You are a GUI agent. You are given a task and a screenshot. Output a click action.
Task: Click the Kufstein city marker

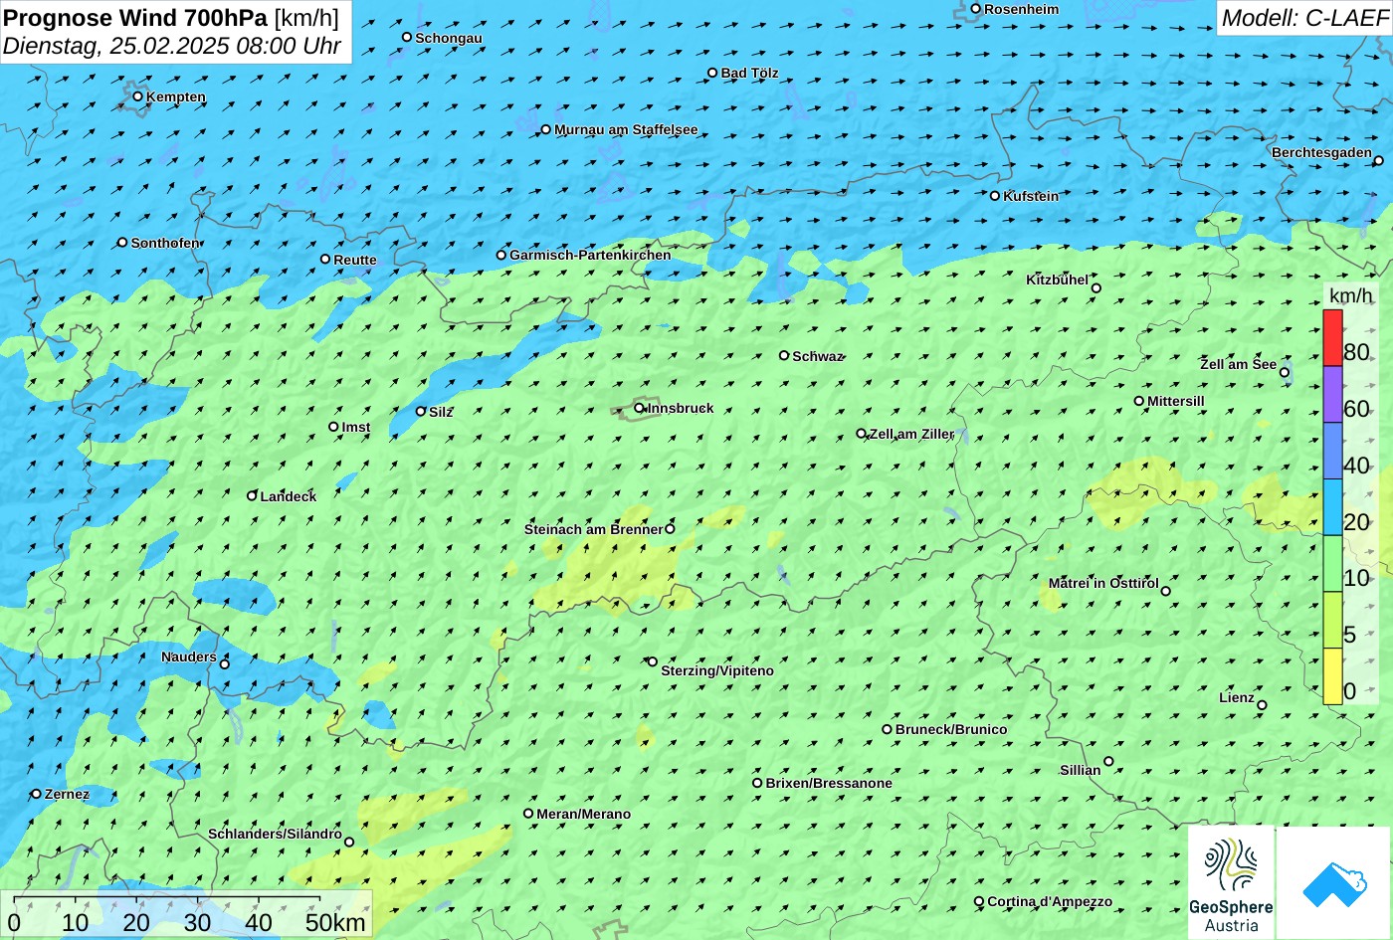995,196
